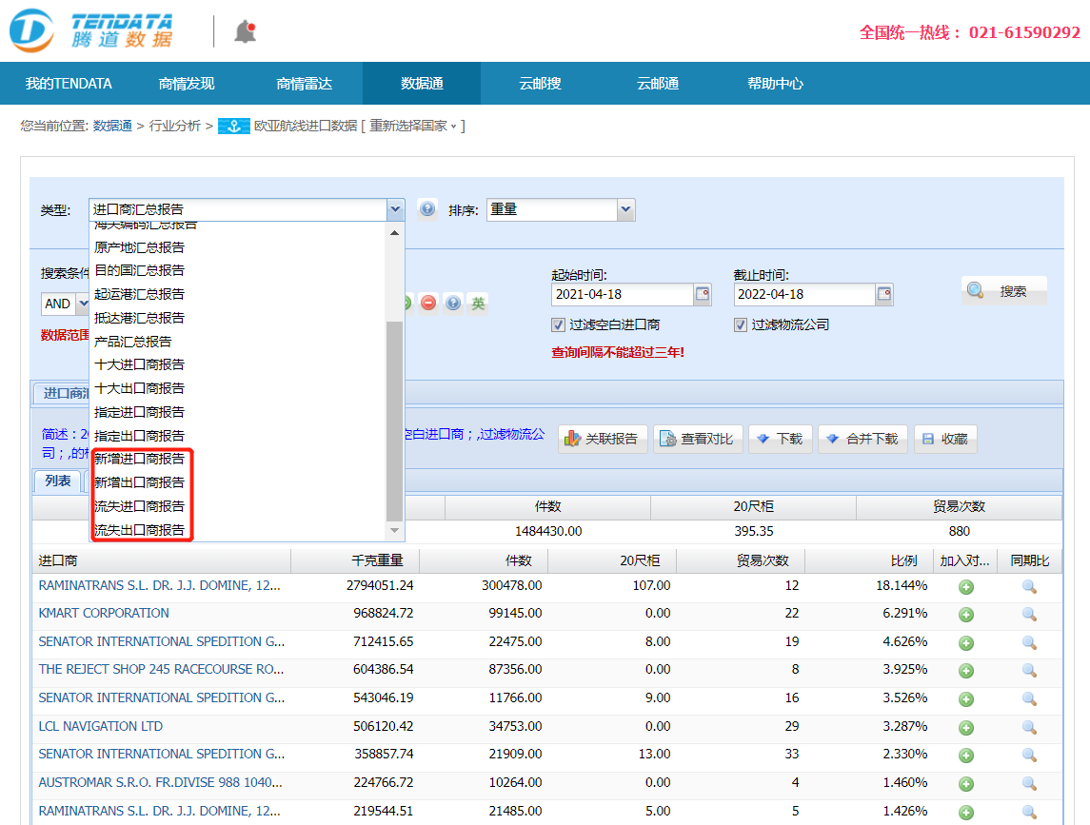The image size is (1090, 825).
Task: View 同期比 for AUSTROMAR S.R.O.
Action: pos(1029,784)
